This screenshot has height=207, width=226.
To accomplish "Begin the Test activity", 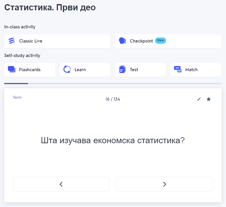I will pos(141,70).
